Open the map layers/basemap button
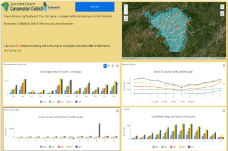The image size is (228, 151). [222, 13]
